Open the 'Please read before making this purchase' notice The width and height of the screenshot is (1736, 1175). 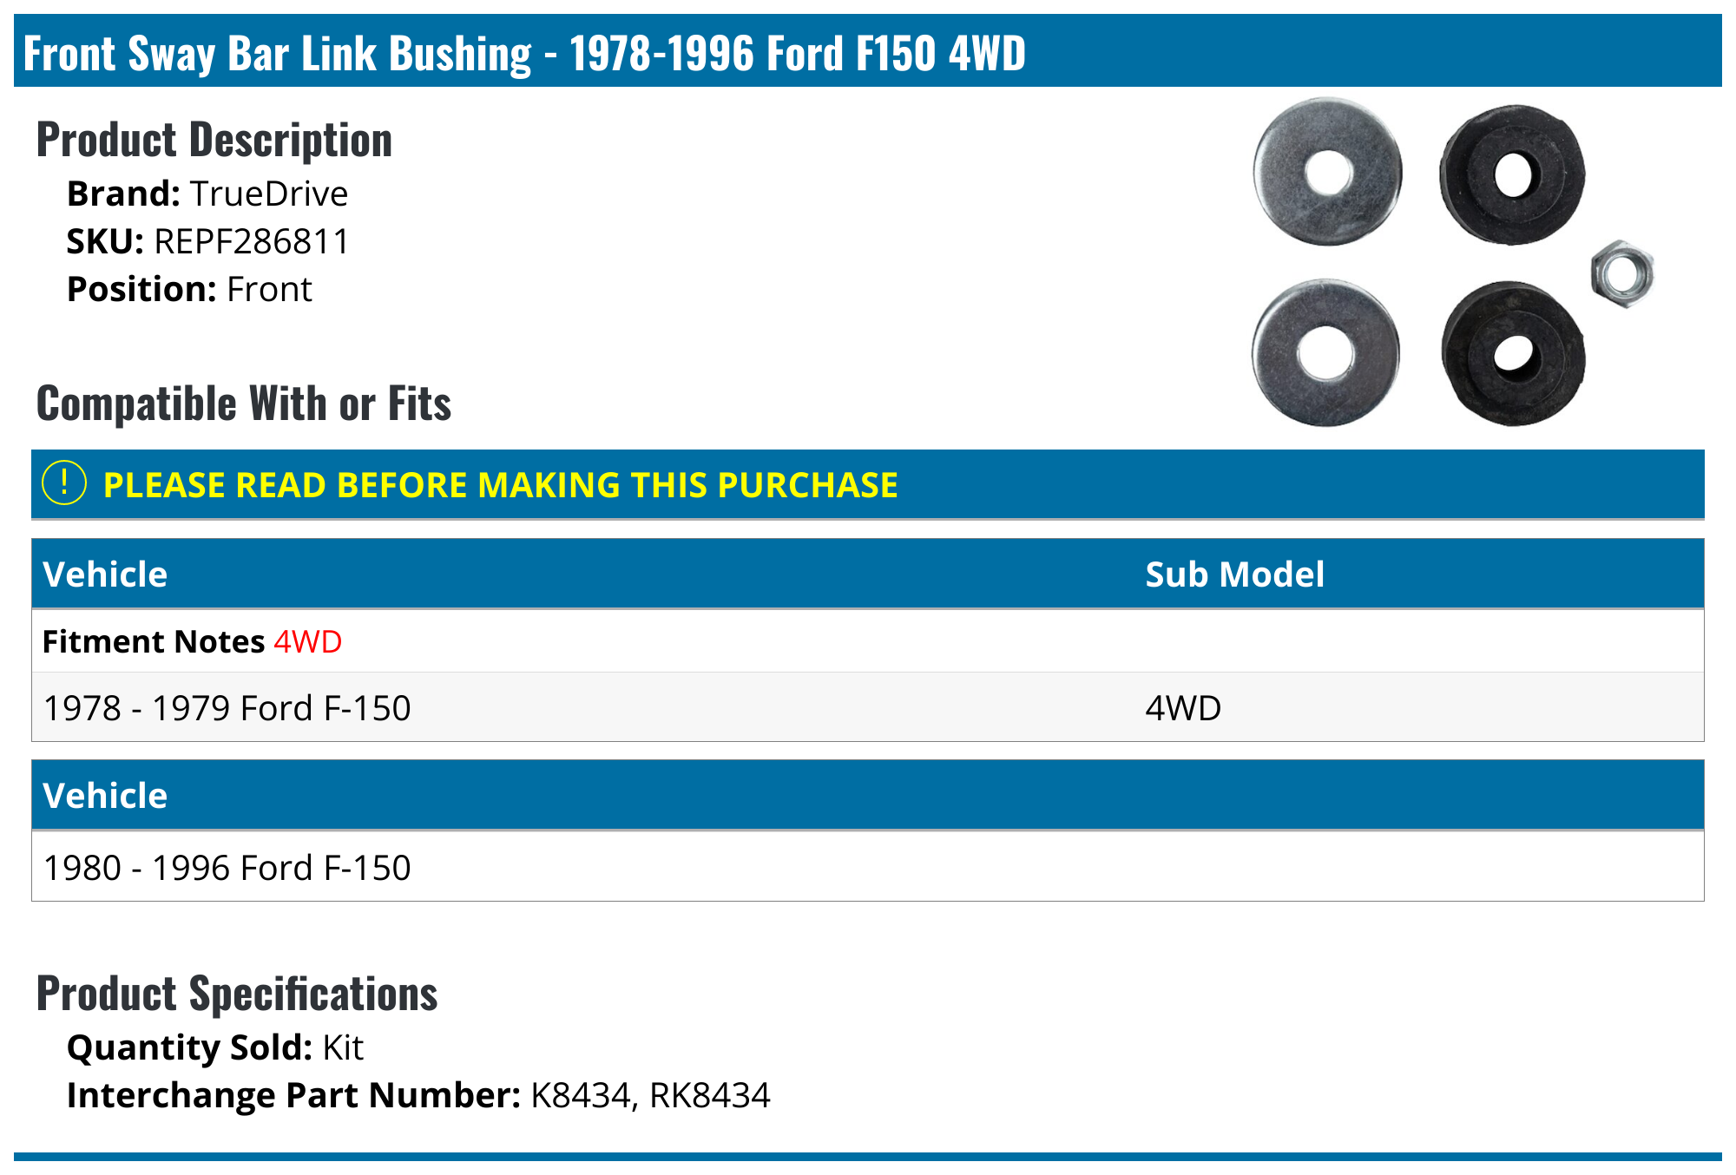(x=500, y=485)
